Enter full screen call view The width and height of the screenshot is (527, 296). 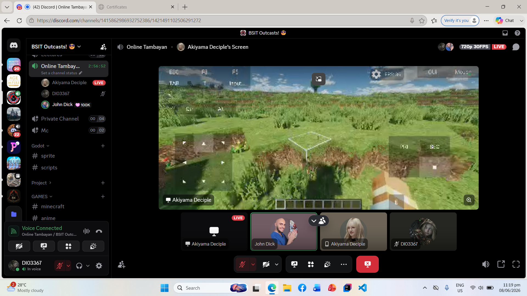click(x=516, y=264)
